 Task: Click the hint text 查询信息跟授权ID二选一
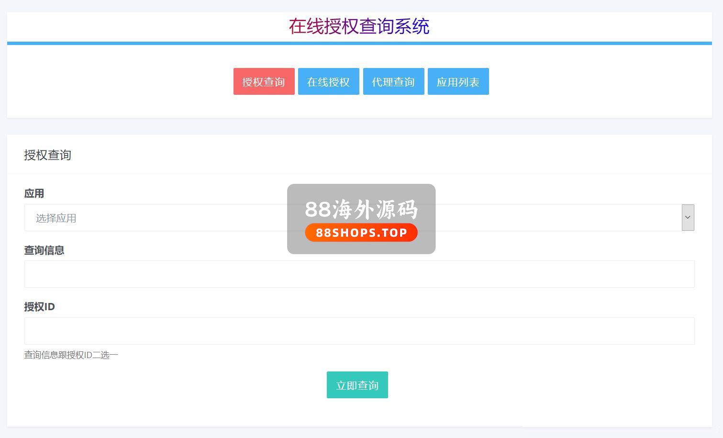tap(71, 355)
